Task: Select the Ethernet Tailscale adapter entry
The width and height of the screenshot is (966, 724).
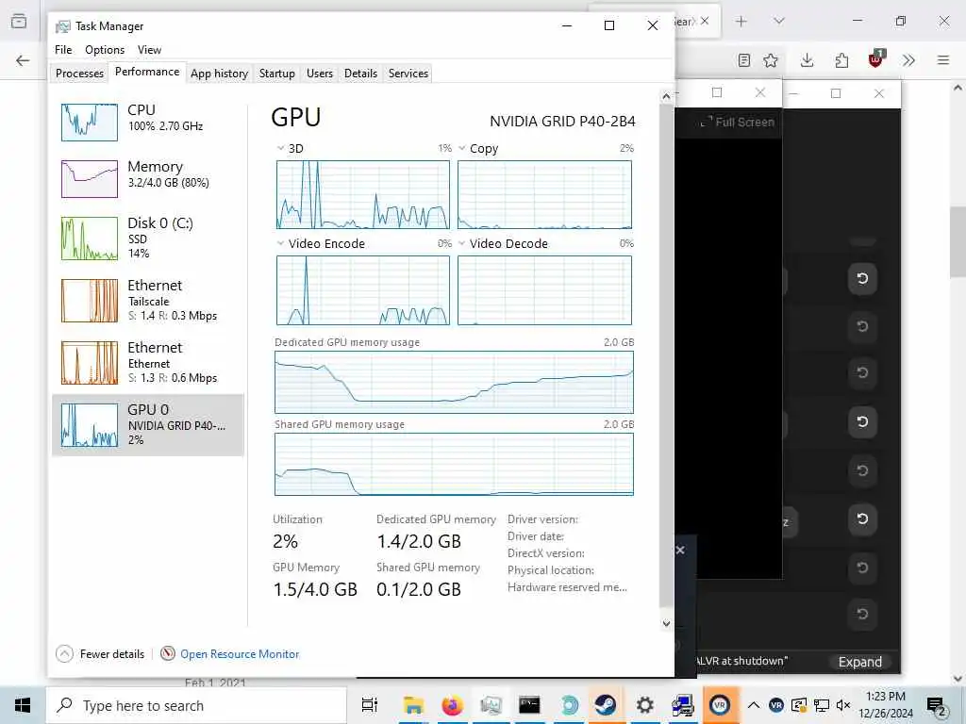Action: tap(148, 300)
